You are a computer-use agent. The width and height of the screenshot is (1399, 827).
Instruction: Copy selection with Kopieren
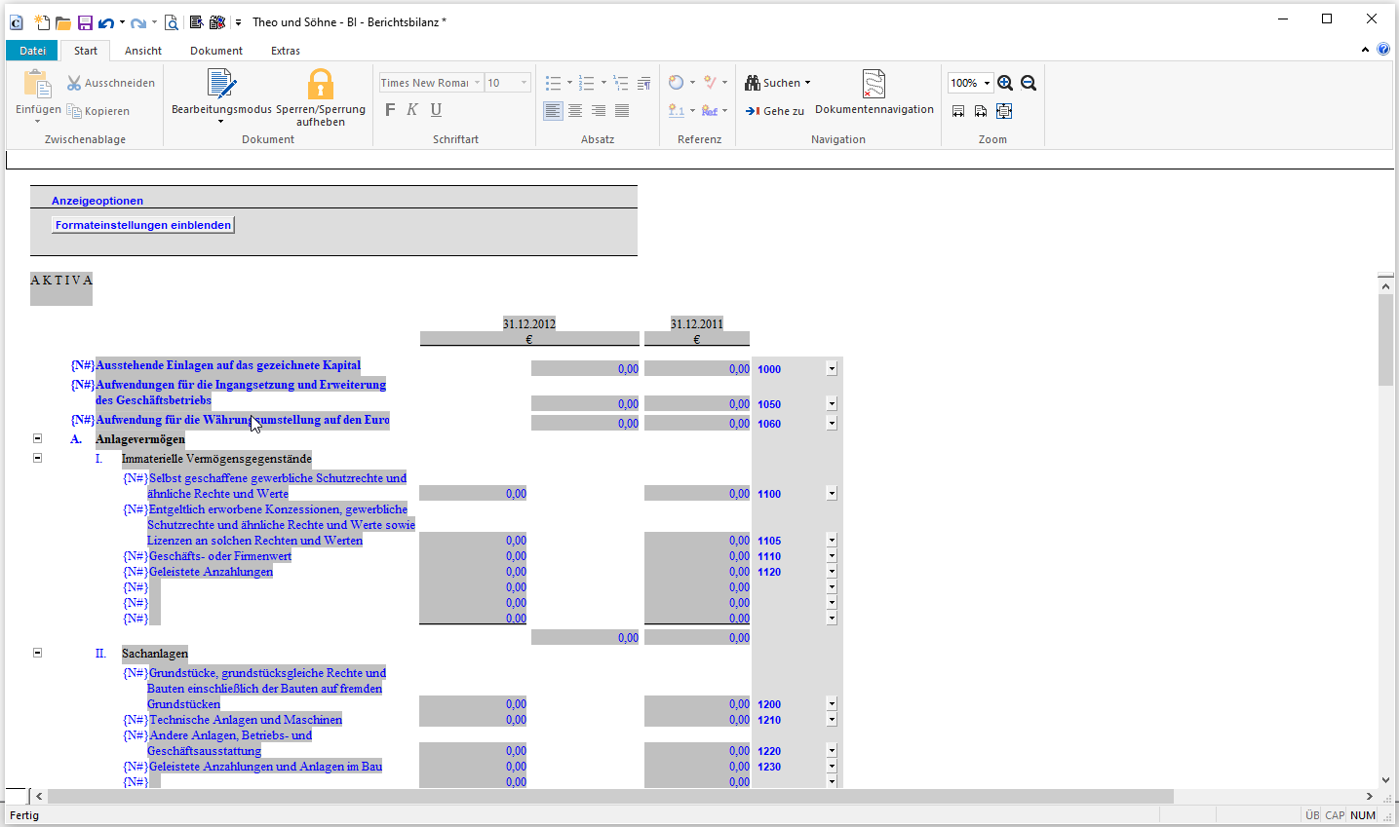coord(97,111)
